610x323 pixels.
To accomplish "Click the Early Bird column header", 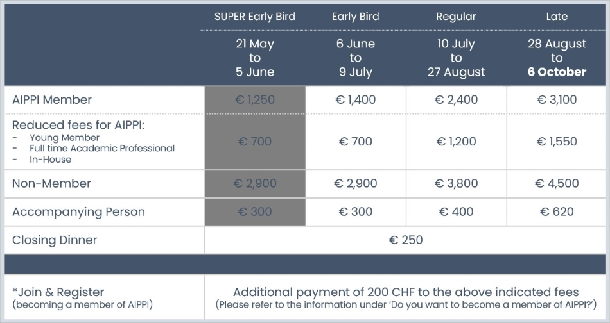I will (x=355, y=17).
